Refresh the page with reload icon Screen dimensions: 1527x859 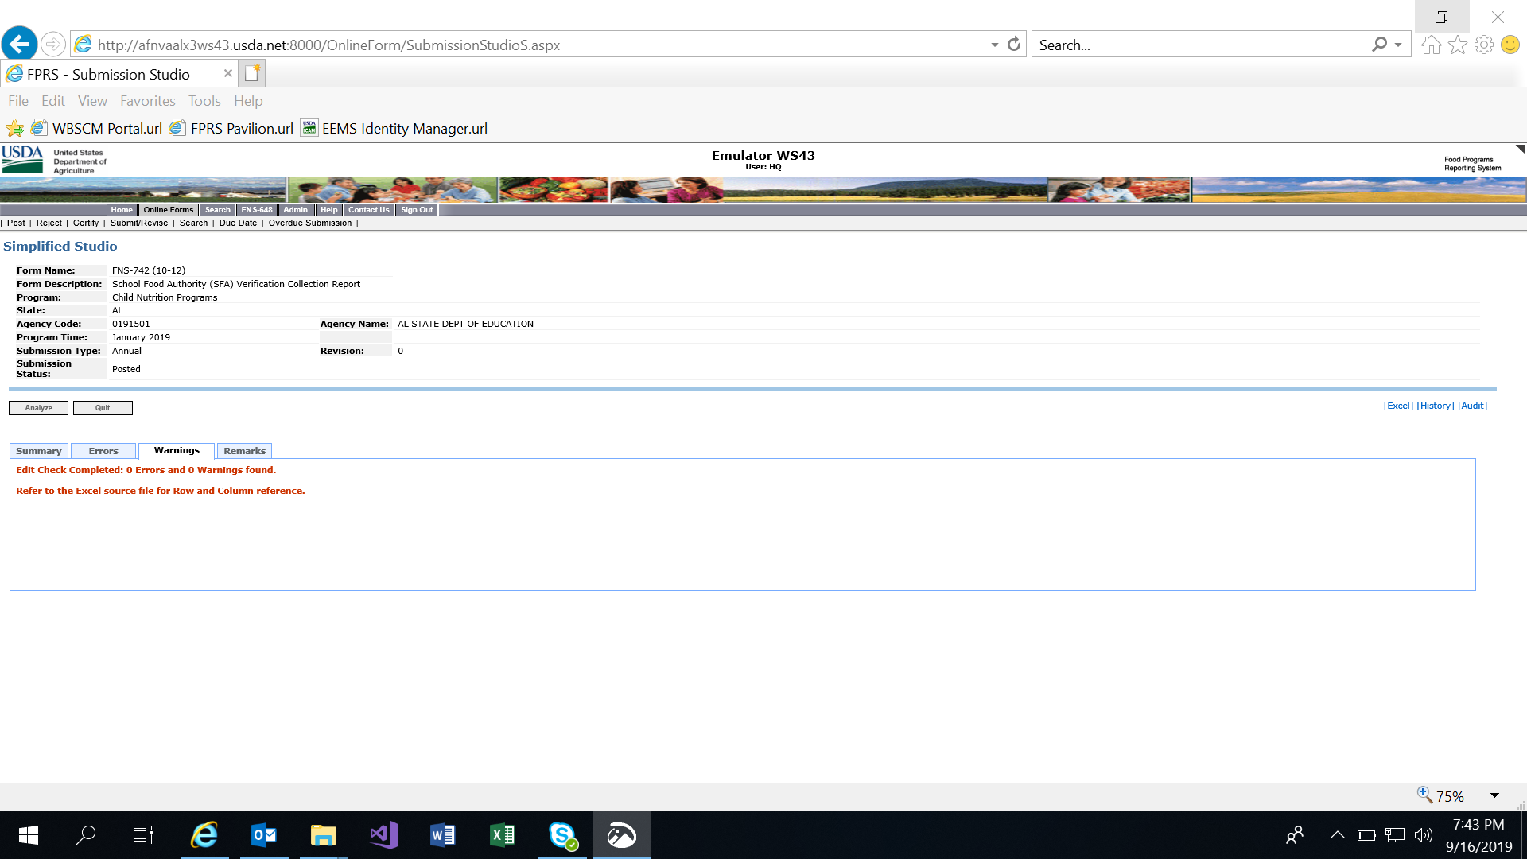(x=1013, y=45)
